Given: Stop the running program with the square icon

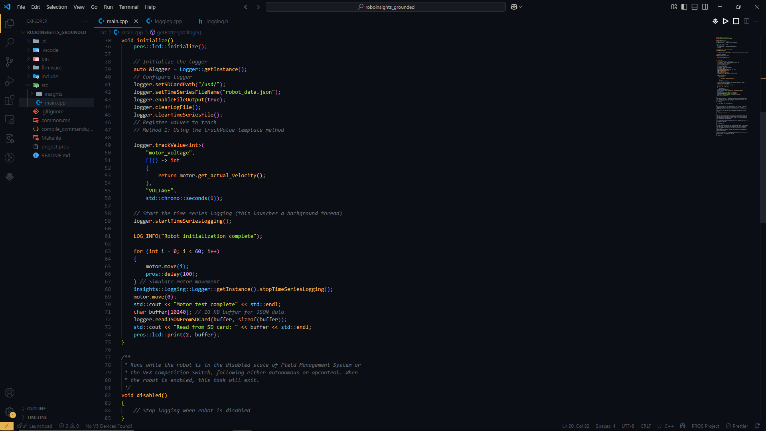Looking at the screenshot, I should [x=736, y=21].
